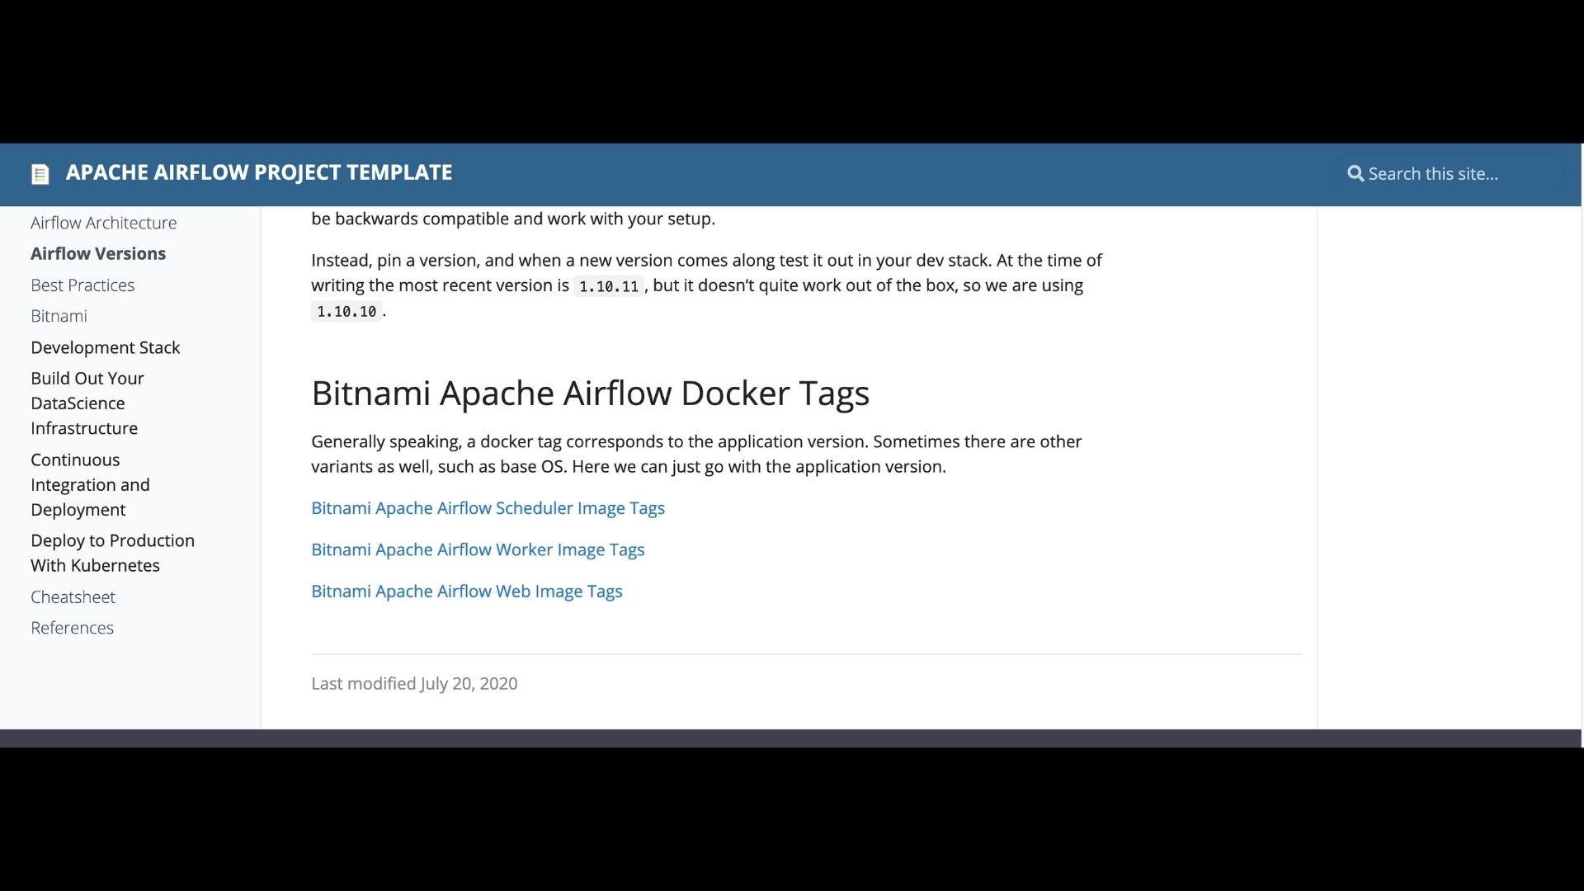Go to Best Practices page
This screenshot has height=891, width=1584.
pos(82,285)
